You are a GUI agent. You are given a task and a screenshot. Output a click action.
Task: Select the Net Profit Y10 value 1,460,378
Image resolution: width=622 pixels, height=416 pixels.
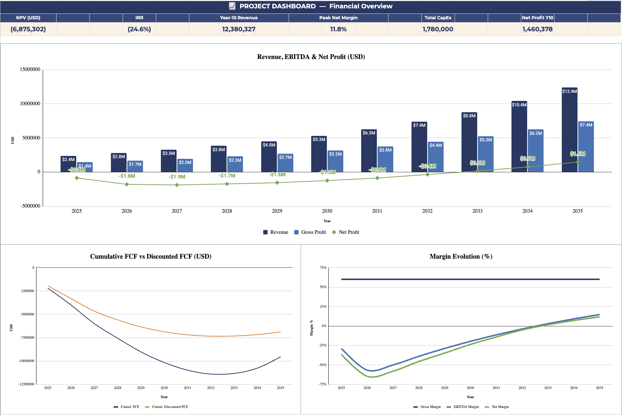click(x=538, y=29)
